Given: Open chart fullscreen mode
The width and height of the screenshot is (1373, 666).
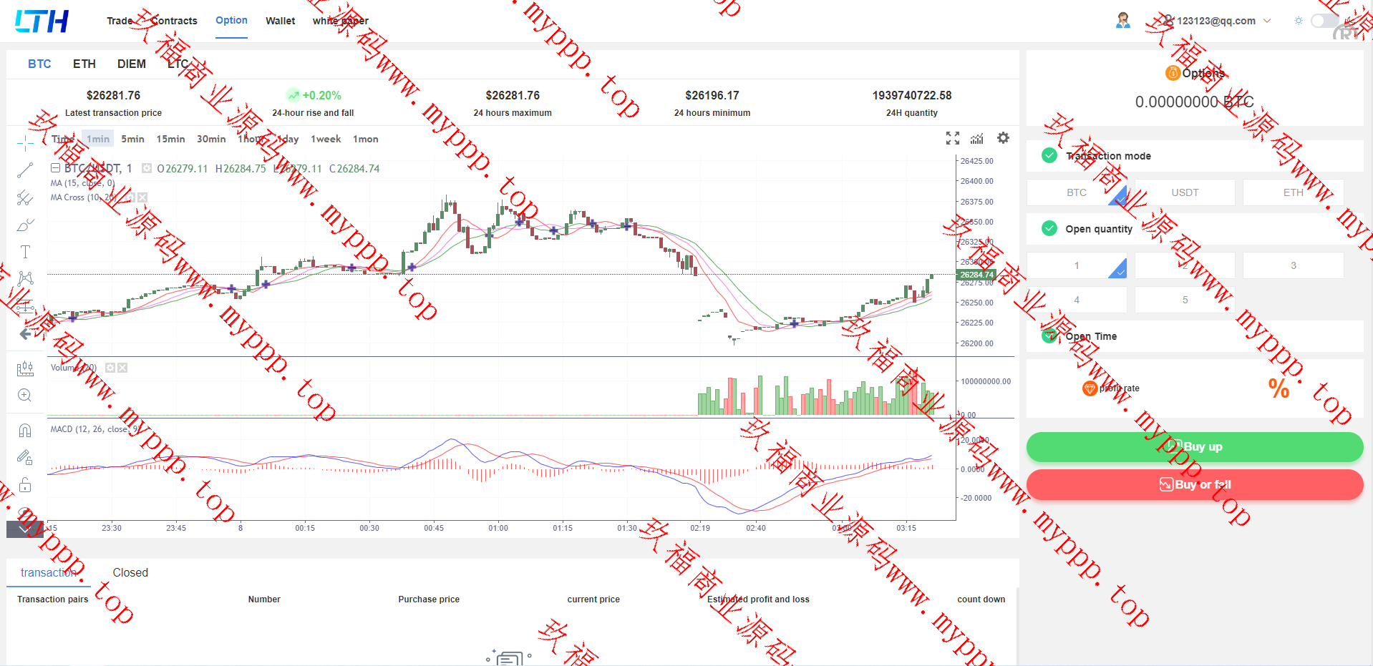Looking at the screenshot, I should pos(952,138).
